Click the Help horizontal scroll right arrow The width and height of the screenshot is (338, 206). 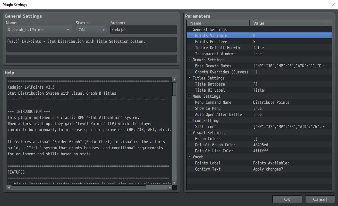170,187
